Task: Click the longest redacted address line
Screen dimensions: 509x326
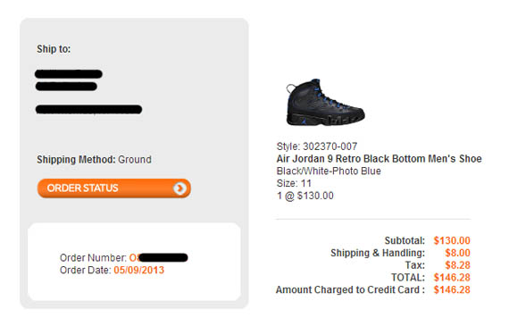Action: [88, 110]
